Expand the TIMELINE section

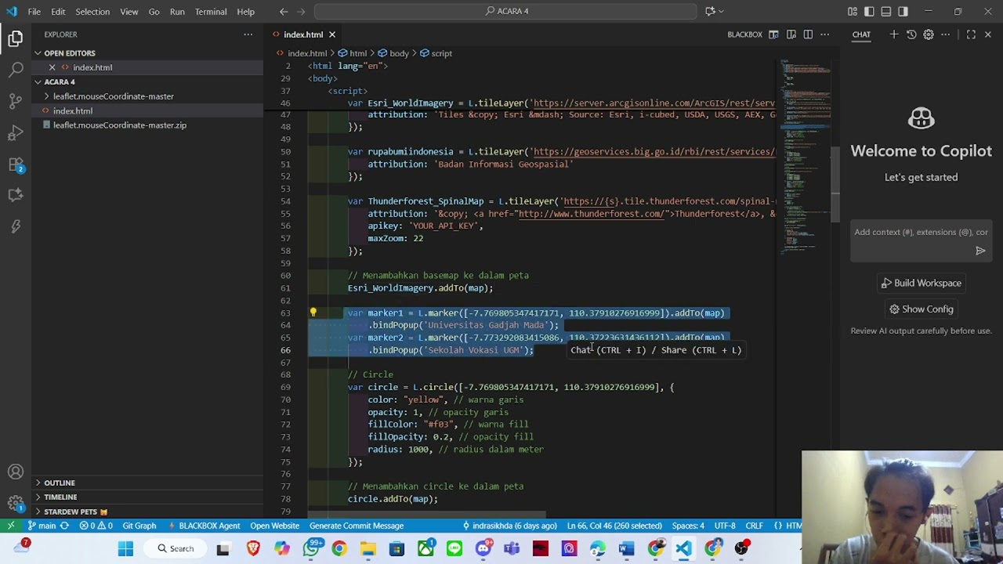coord(60,497)
